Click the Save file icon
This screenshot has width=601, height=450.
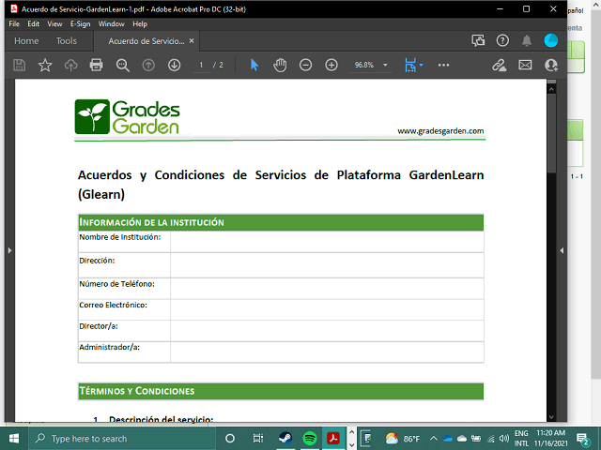point(19,65)
